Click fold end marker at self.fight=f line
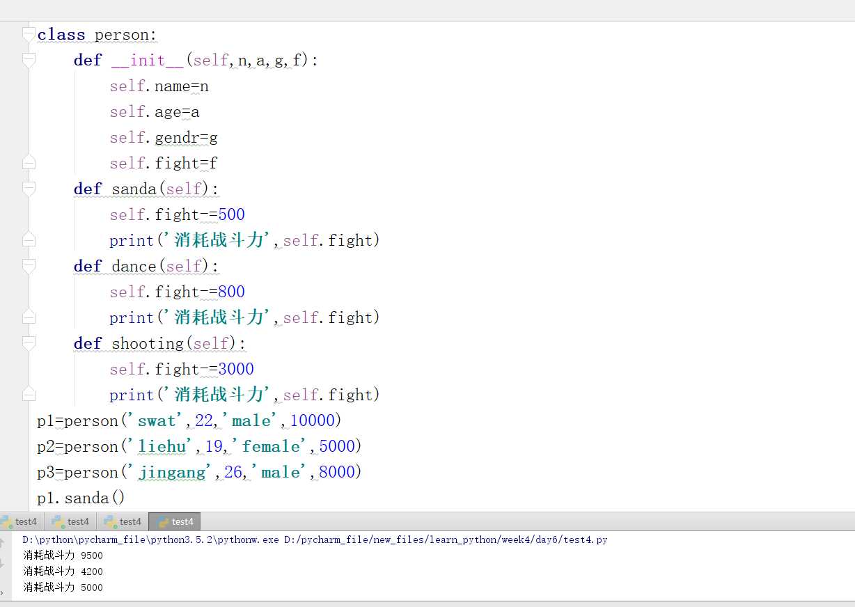The image size is (855, 607). click(x=28, y=163)
